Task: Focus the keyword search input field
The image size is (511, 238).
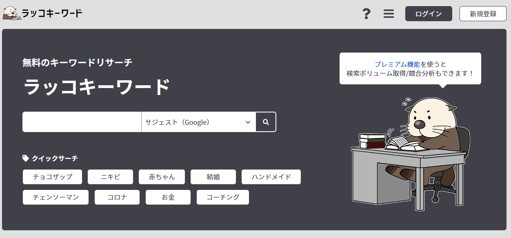Action: (x=82, y=122)
